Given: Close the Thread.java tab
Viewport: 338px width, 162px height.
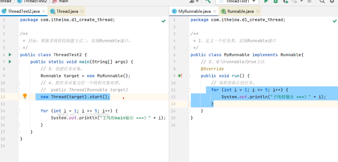Looking at the screenshot, I should (x=82, y=12).
